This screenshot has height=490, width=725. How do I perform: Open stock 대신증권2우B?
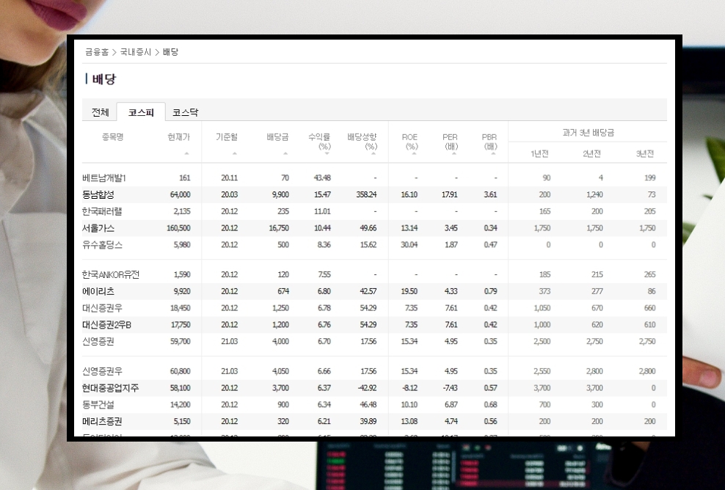click(x=106, y=324)
